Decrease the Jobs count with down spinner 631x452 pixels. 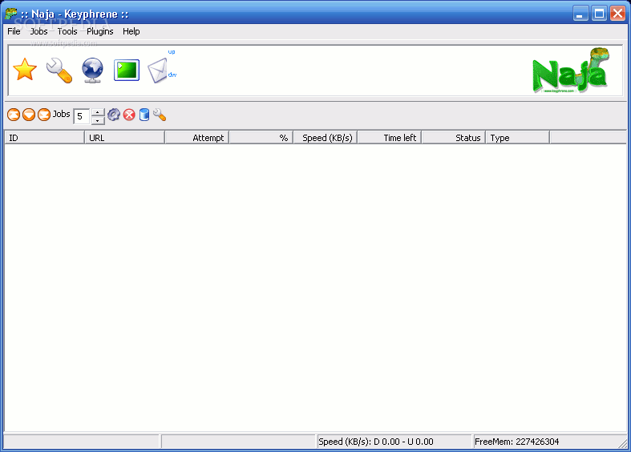(x=98, y=120)
